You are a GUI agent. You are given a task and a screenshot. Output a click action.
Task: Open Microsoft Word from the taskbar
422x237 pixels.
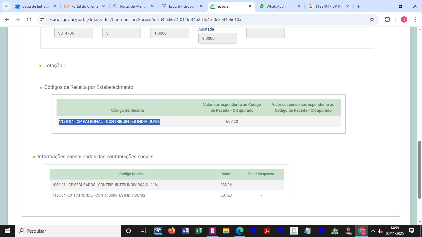(185, 231)
